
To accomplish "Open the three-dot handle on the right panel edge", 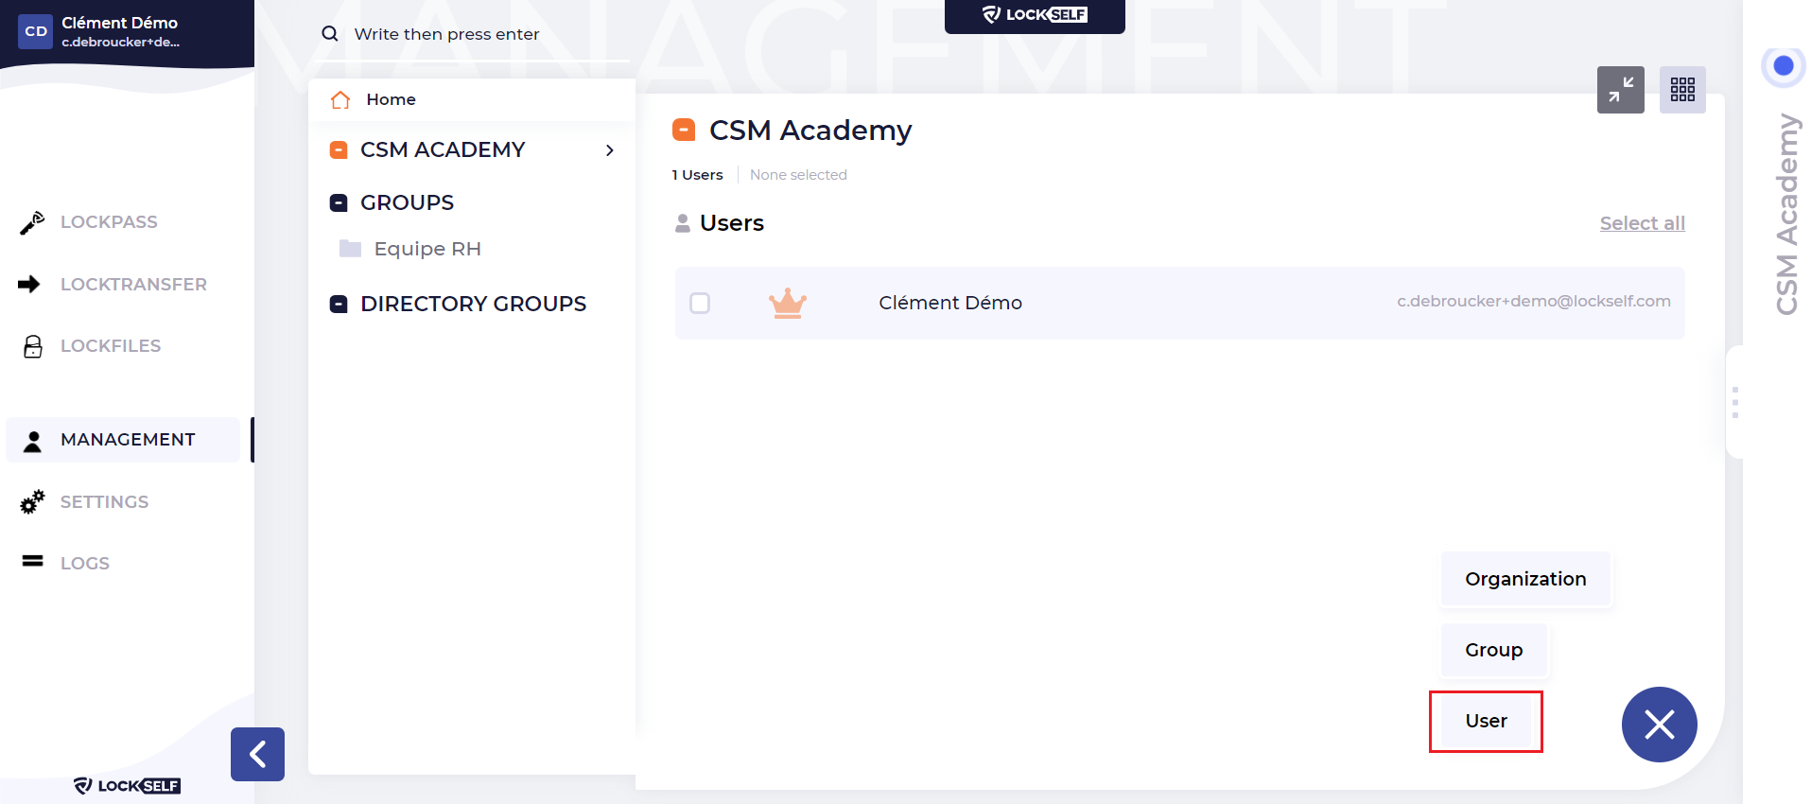I will tap(1735, 402).
